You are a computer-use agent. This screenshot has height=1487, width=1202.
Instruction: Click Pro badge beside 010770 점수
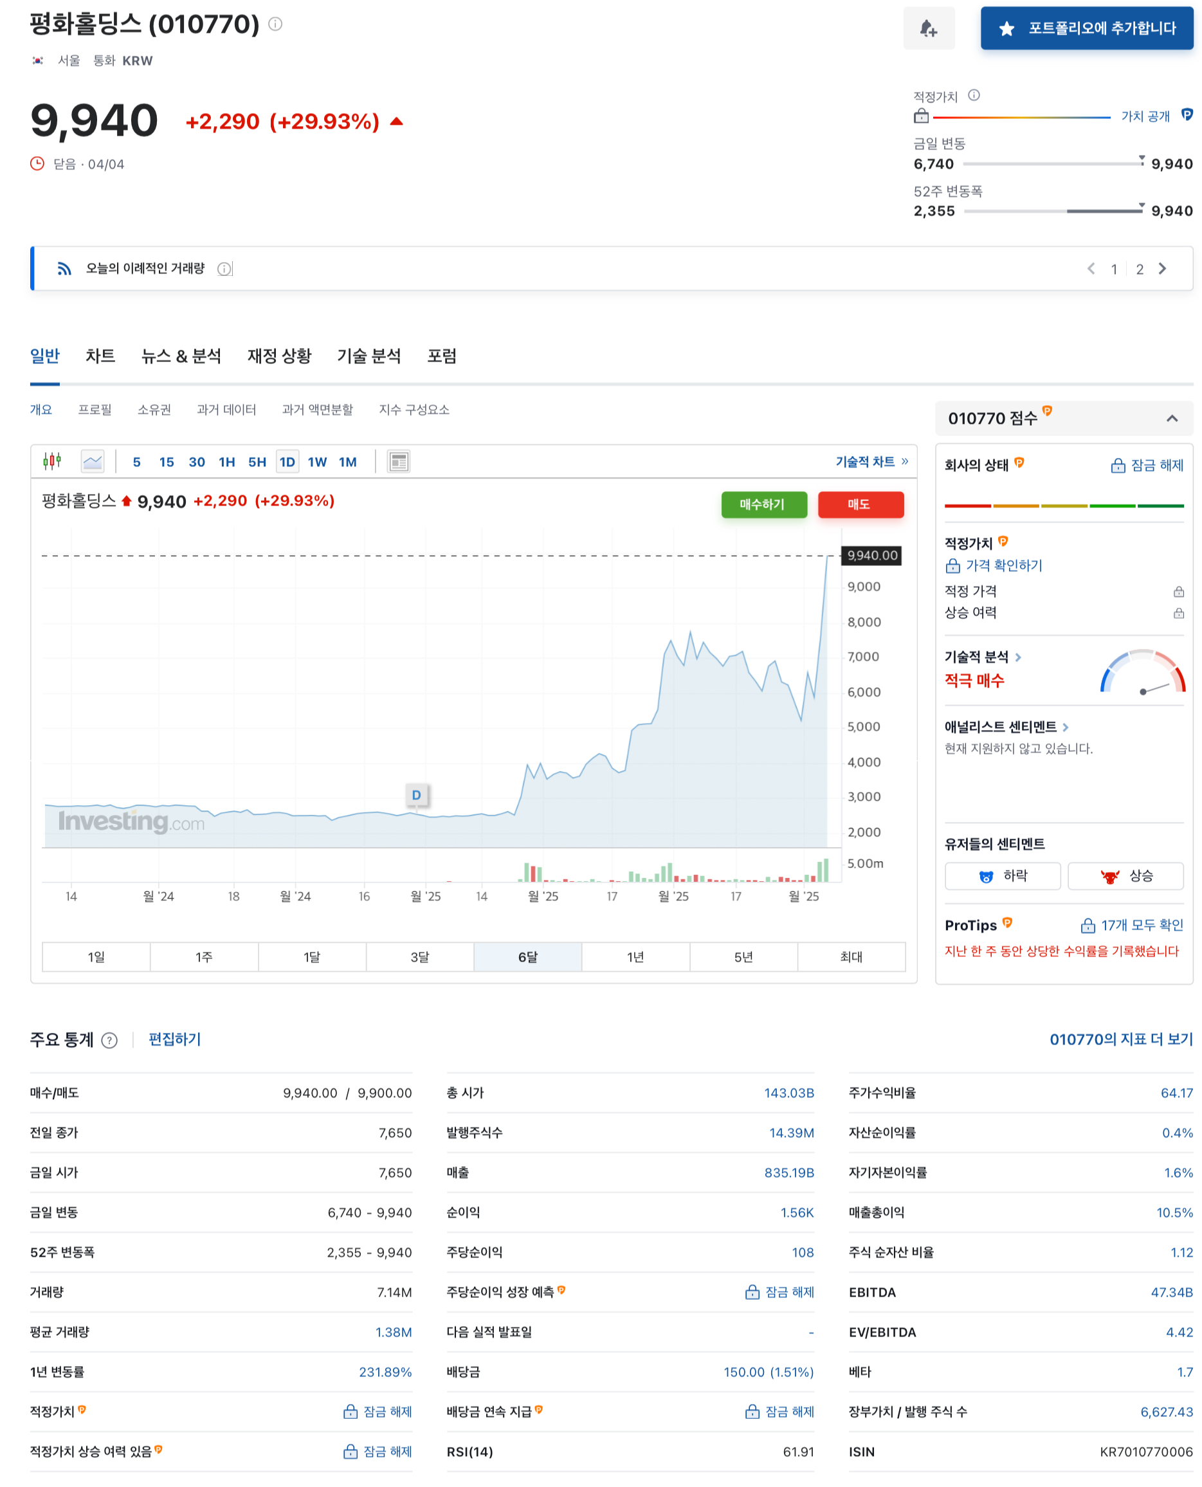click(1047, 411)
